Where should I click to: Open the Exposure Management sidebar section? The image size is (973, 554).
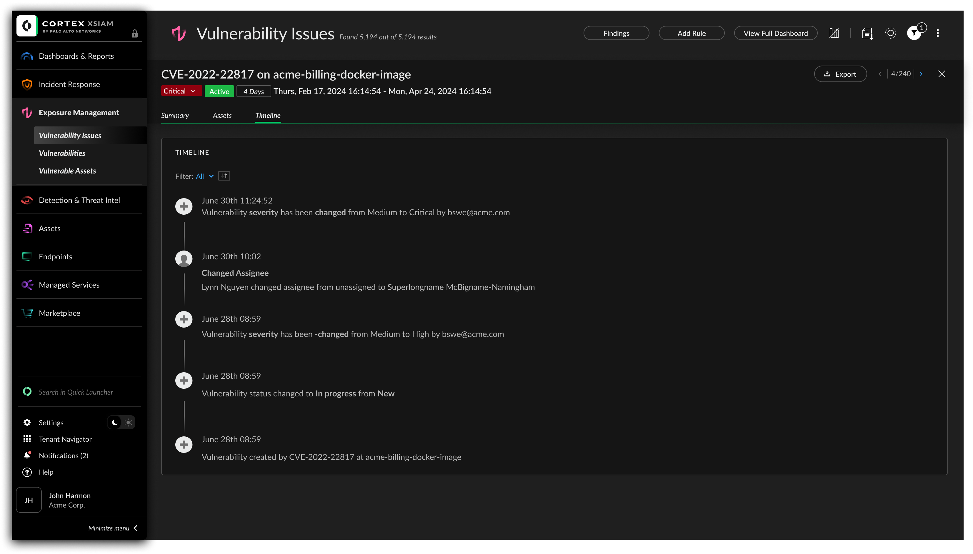79,112
